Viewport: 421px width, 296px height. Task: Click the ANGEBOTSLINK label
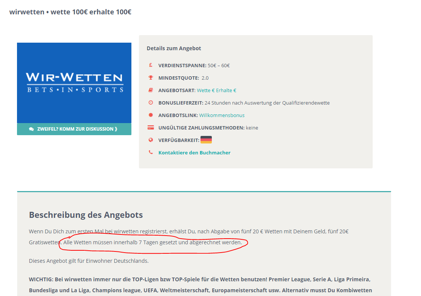tap(178, 115)
